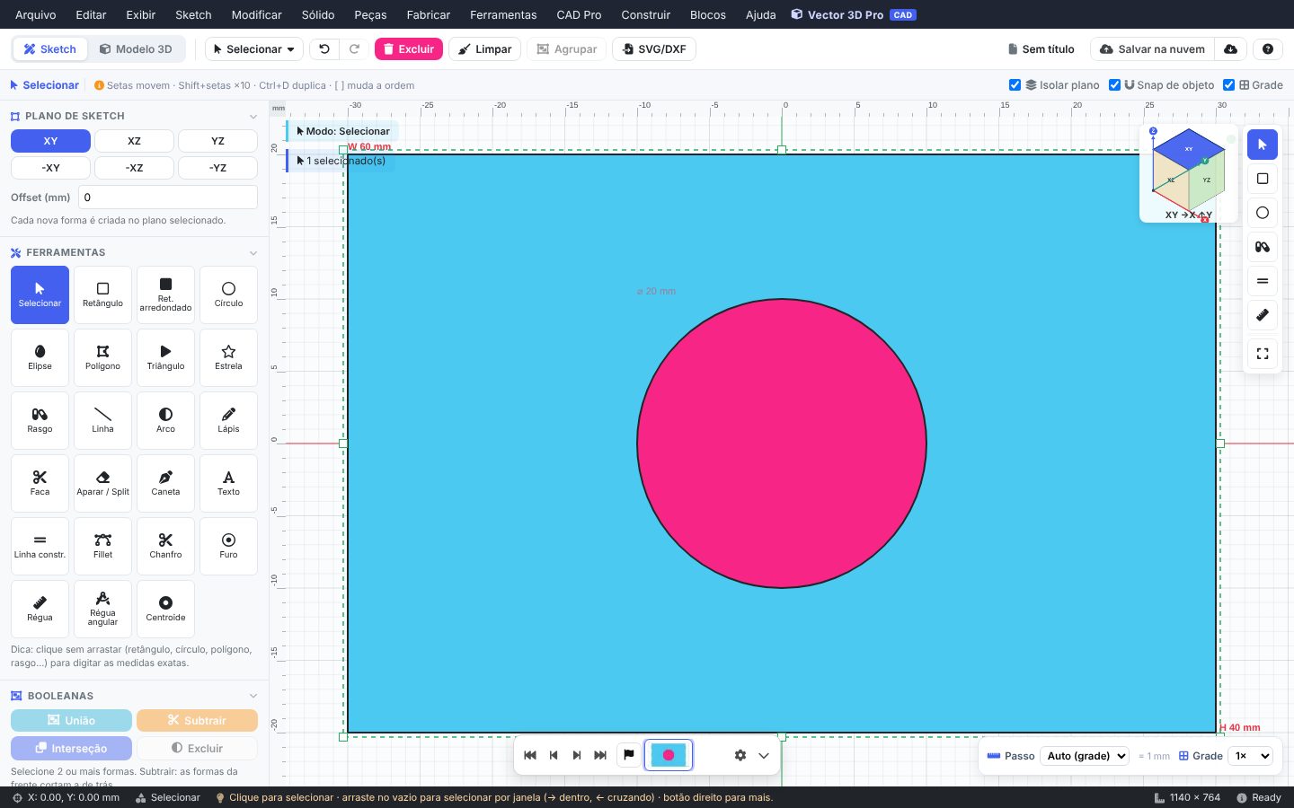This screenshot has width=1294, height=808.
Task: Click the Excluir button in toolbar
Action: click(x=409, y=49)
